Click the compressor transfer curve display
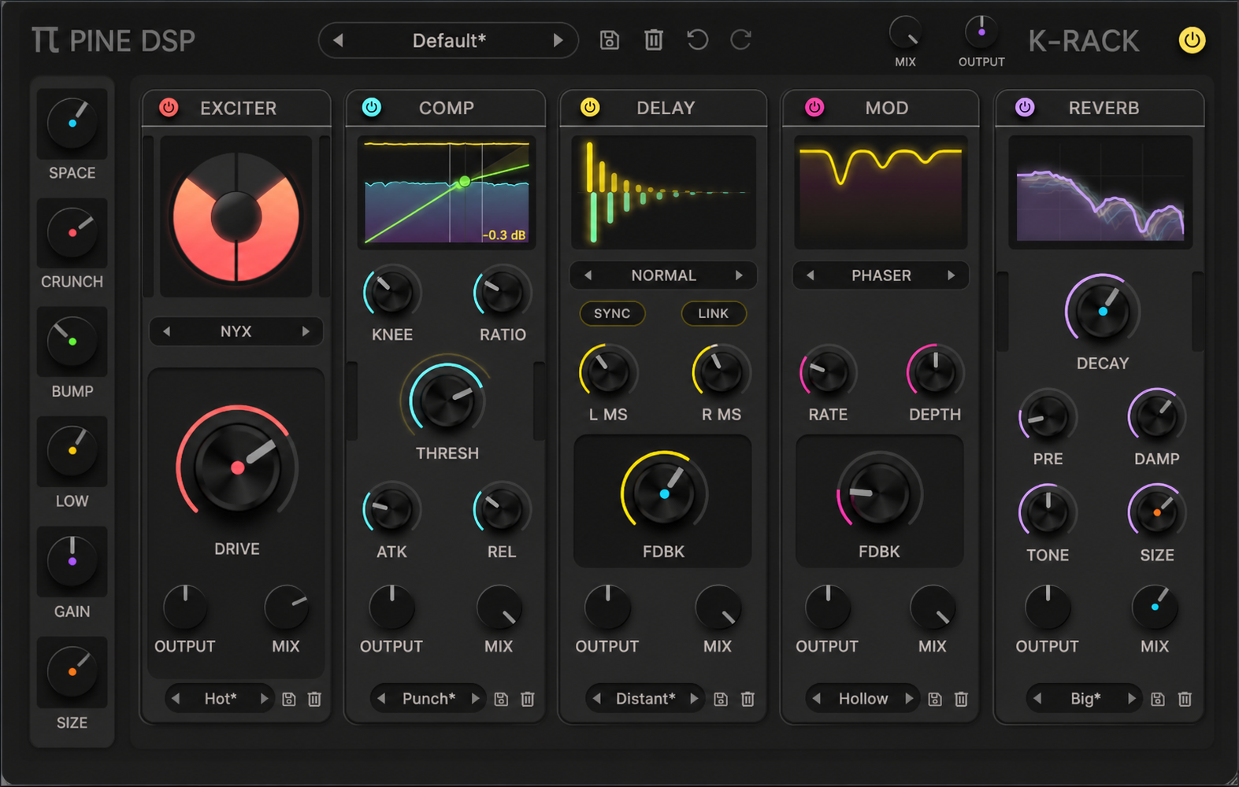The height and width of the screenshot is (787, 1239). 447,193
